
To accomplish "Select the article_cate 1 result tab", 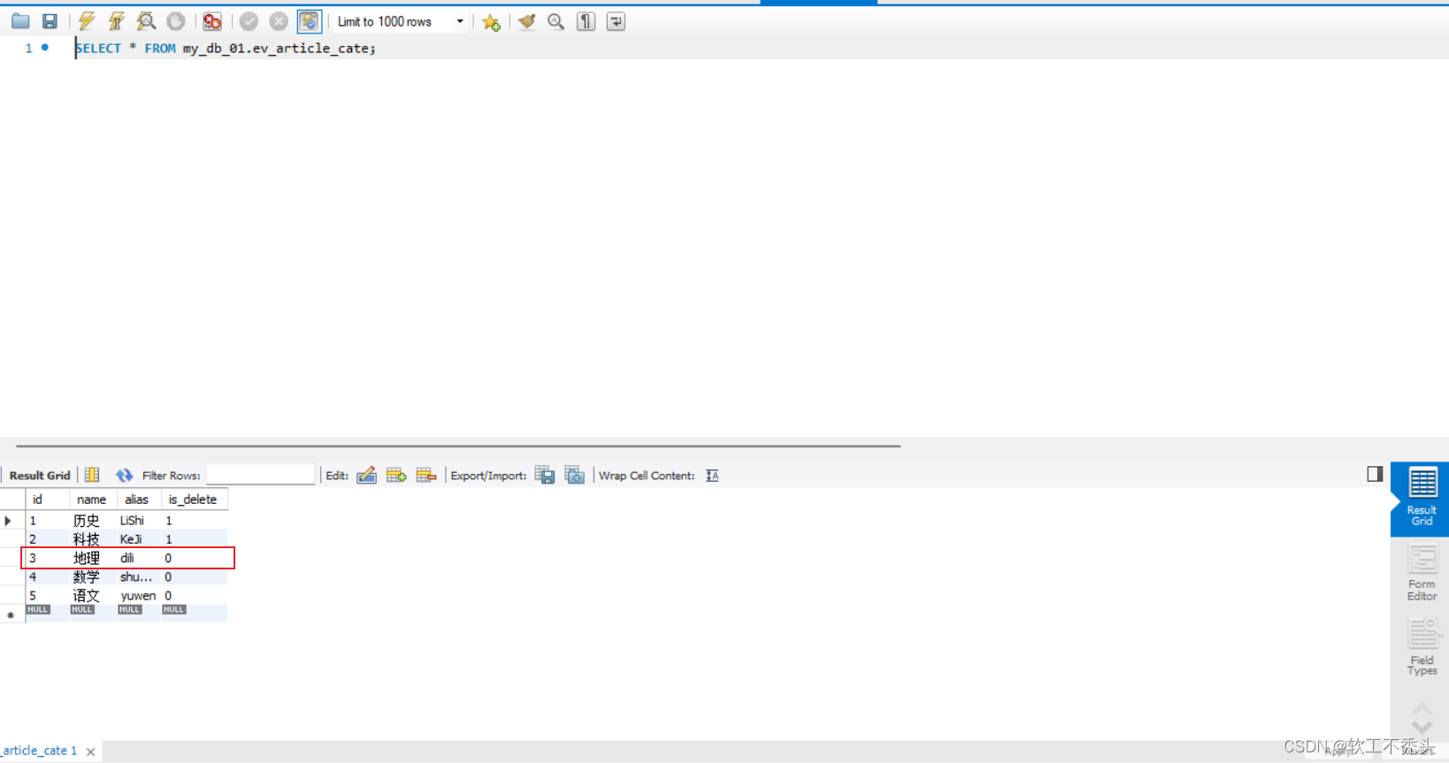I will point(40,751).
